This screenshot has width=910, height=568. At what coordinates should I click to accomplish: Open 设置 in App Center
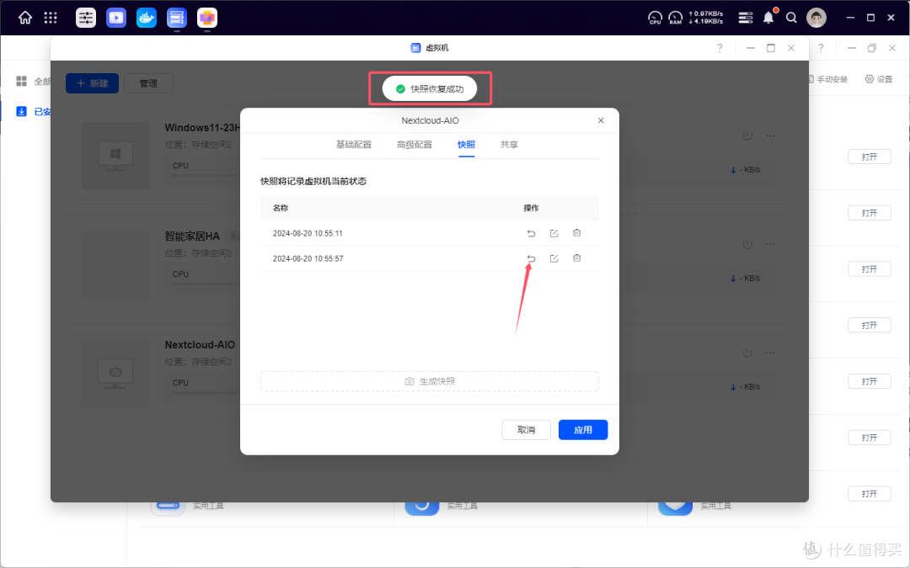(x=879, y=79)
